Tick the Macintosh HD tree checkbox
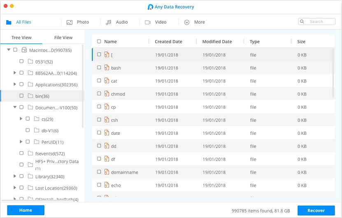The width and height of the screenshot is (342, 218). [x=15, y=50]
